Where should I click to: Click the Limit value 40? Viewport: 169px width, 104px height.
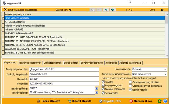[x=162, y=10]
